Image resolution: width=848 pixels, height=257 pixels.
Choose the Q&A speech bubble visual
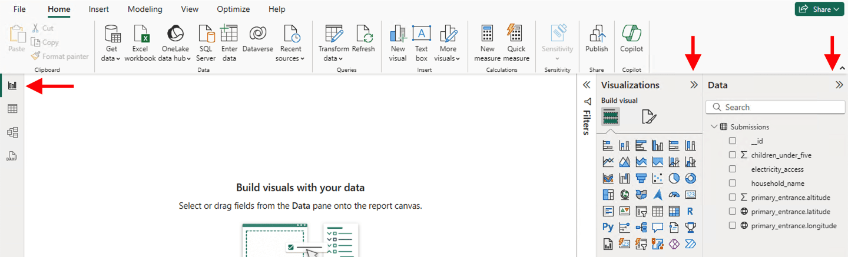[658, 228]
